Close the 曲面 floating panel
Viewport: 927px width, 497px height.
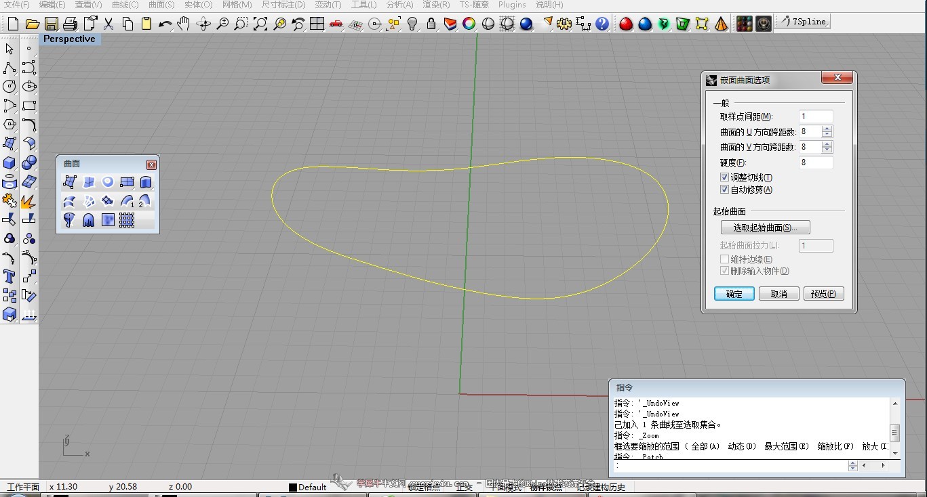point(151,165)
